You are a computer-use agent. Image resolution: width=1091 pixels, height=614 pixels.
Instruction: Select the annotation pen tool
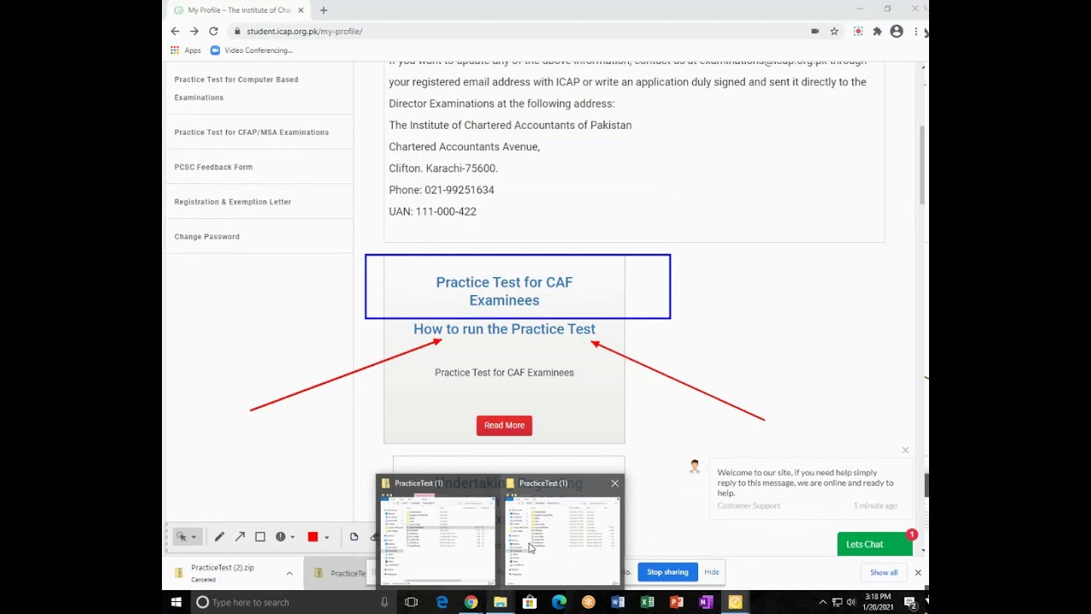point(219,536)
